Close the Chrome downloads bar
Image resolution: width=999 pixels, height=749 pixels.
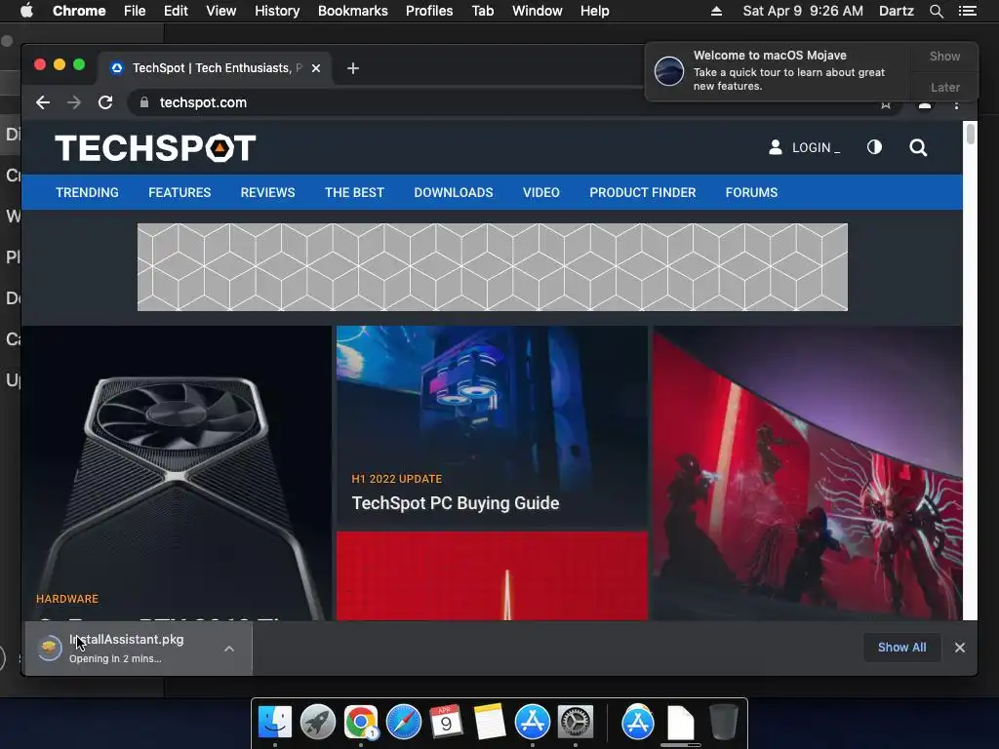point(960,648)
